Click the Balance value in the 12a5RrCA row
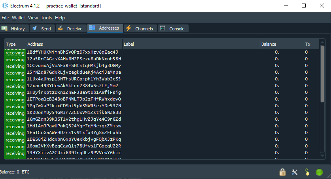331x179 pixels. point(277,59)
